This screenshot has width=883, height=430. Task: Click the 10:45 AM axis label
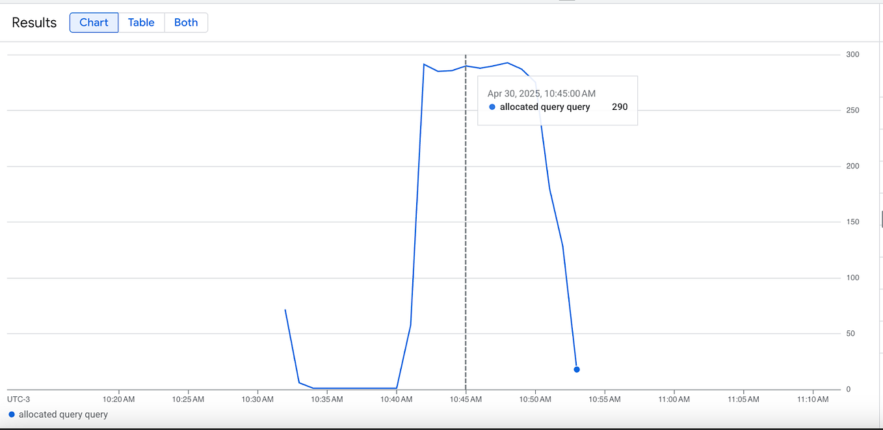466,399
